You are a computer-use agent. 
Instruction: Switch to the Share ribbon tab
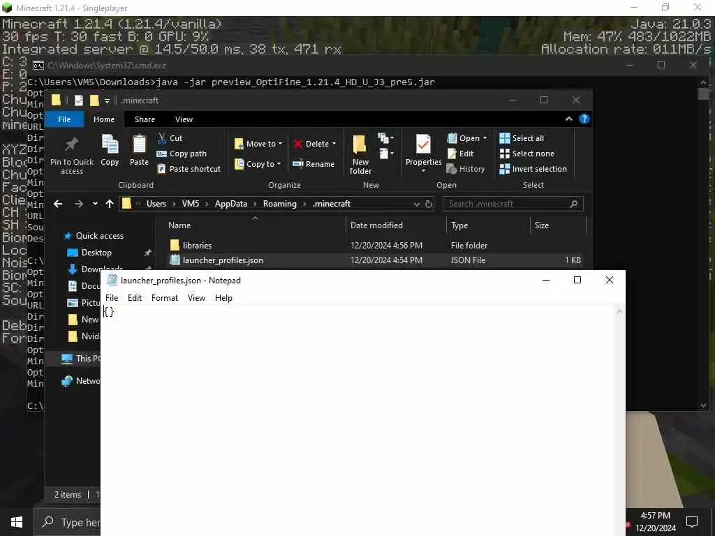point(145,119)
